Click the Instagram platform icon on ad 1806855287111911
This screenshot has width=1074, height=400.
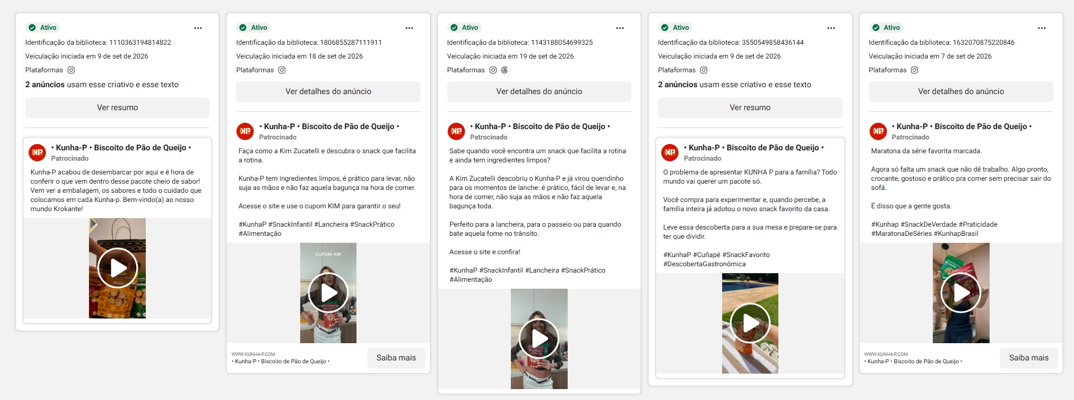[282, 70]
